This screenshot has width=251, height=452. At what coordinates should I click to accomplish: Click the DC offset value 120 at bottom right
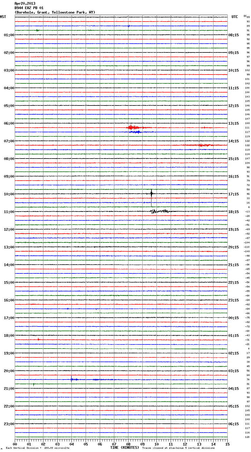point(247,437)
